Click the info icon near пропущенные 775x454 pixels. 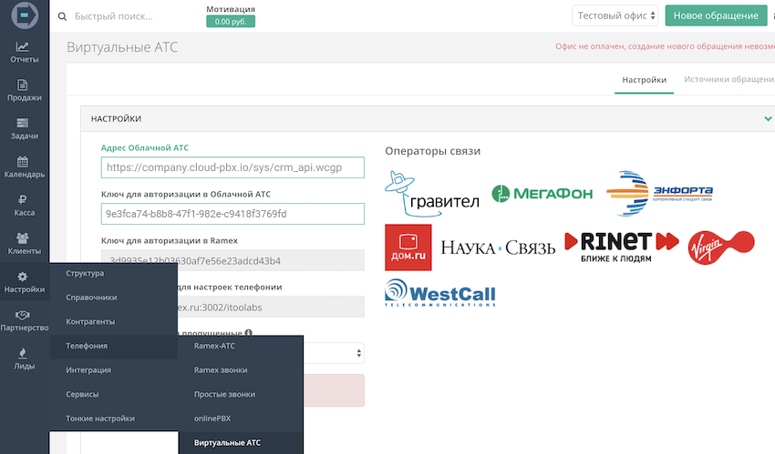coord(248,333)
